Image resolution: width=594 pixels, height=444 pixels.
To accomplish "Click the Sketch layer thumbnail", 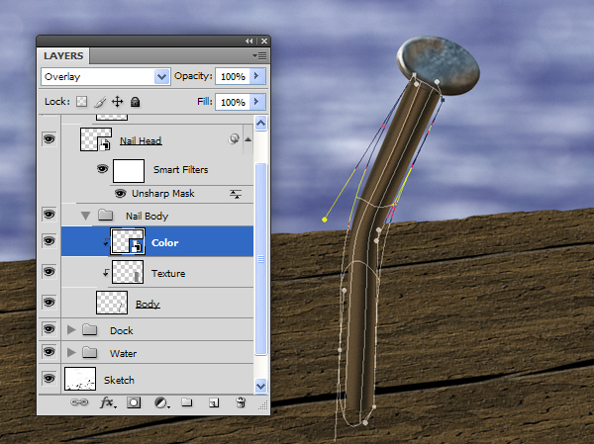I will coord(80,379).
